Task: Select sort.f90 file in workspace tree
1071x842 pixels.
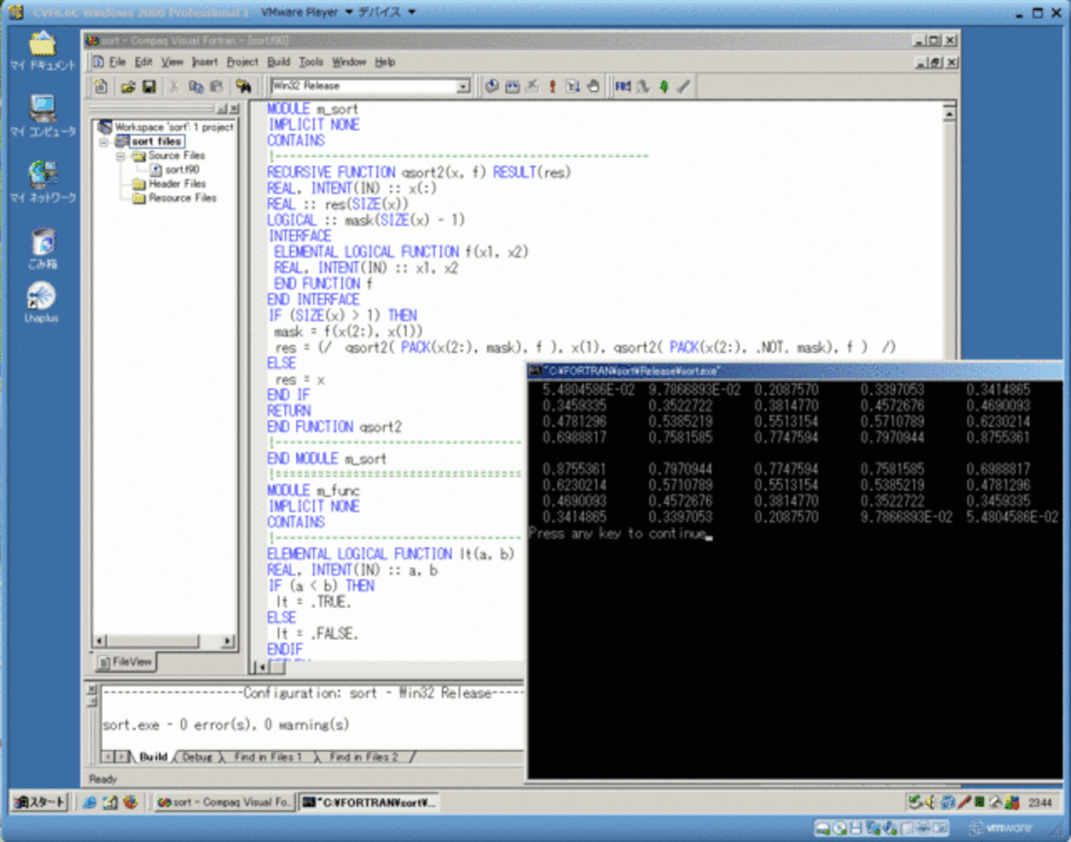Action: [x=175, y=170]
